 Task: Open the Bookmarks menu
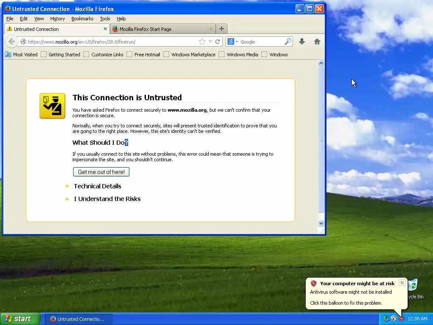82,19
